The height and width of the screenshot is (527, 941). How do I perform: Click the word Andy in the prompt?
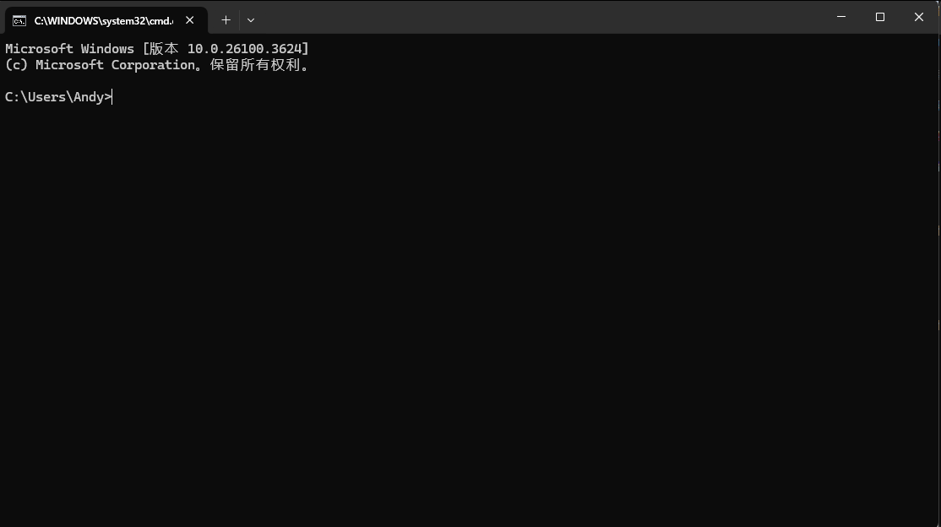[x=89, y=96]
